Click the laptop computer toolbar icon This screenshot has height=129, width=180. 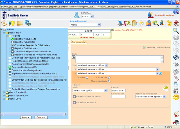click(x=120, y=23)
